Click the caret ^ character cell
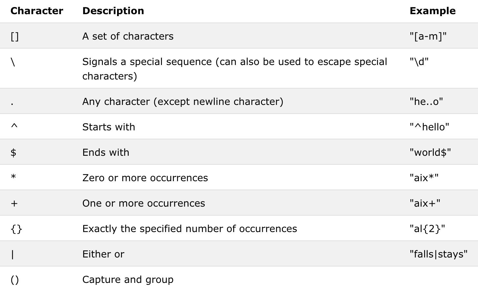 pos(14,126)
